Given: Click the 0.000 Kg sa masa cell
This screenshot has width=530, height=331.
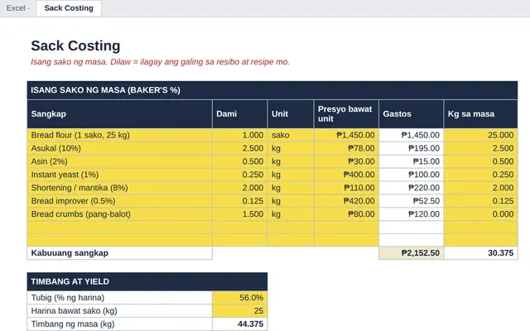Looking at the screenshot, I should [480, 214].
